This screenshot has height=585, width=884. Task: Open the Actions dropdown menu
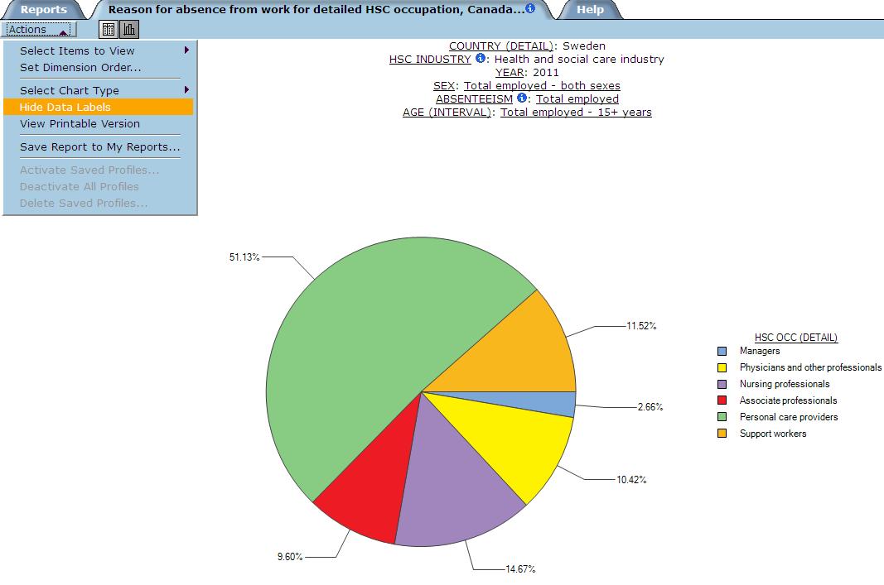(39, 30)
